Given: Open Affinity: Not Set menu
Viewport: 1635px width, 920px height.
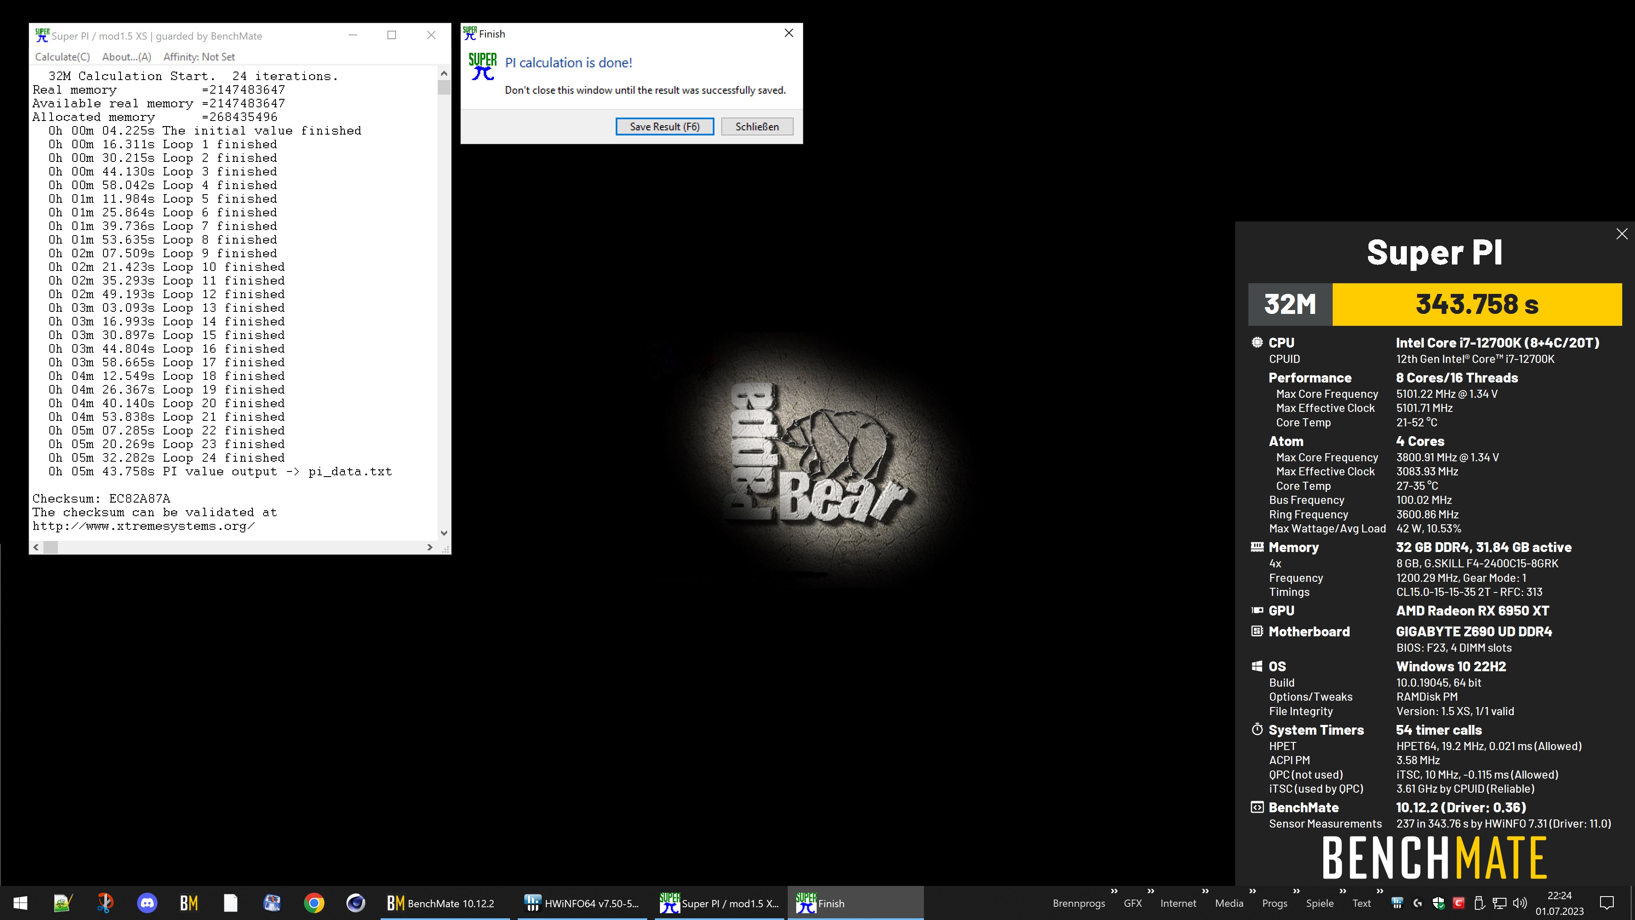Looking at the screenshot, I should [199, 57].
